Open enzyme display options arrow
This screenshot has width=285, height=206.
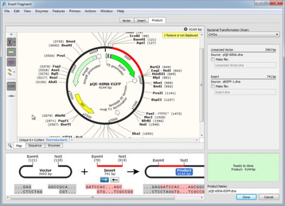click(x=15, y=42)
